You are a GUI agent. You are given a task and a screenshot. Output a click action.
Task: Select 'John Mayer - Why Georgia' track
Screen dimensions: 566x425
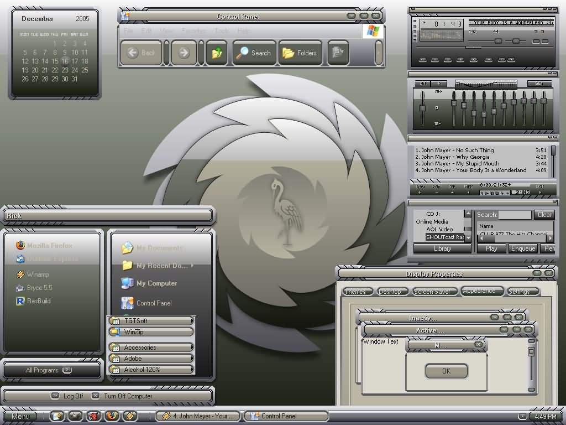click(481, 157)
